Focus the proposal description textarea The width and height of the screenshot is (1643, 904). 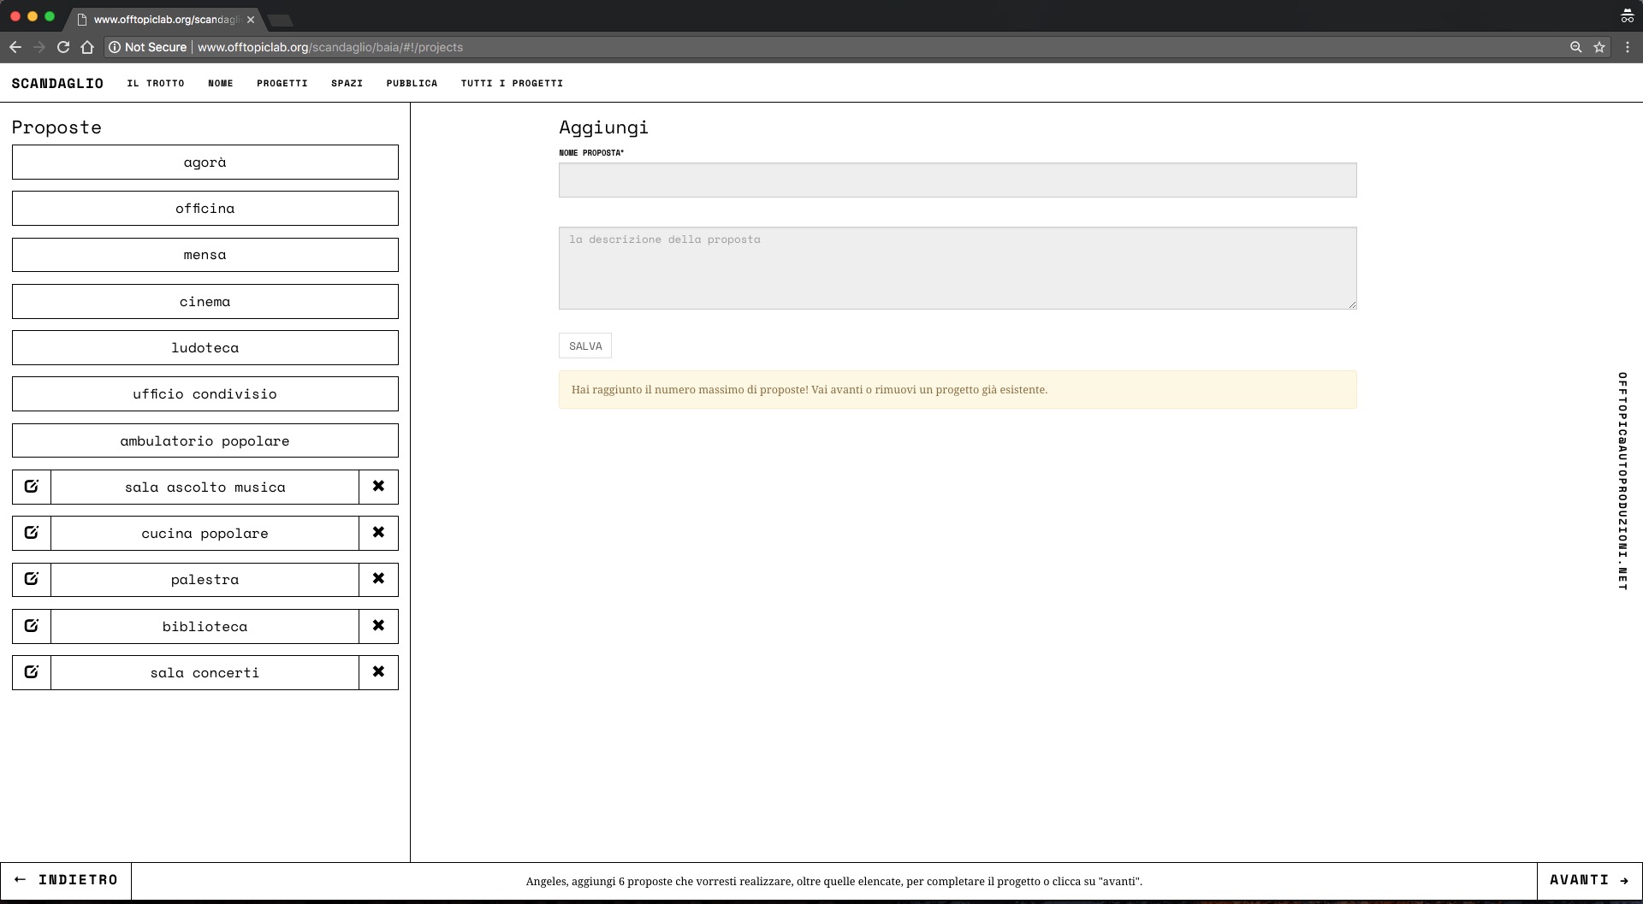958,268
